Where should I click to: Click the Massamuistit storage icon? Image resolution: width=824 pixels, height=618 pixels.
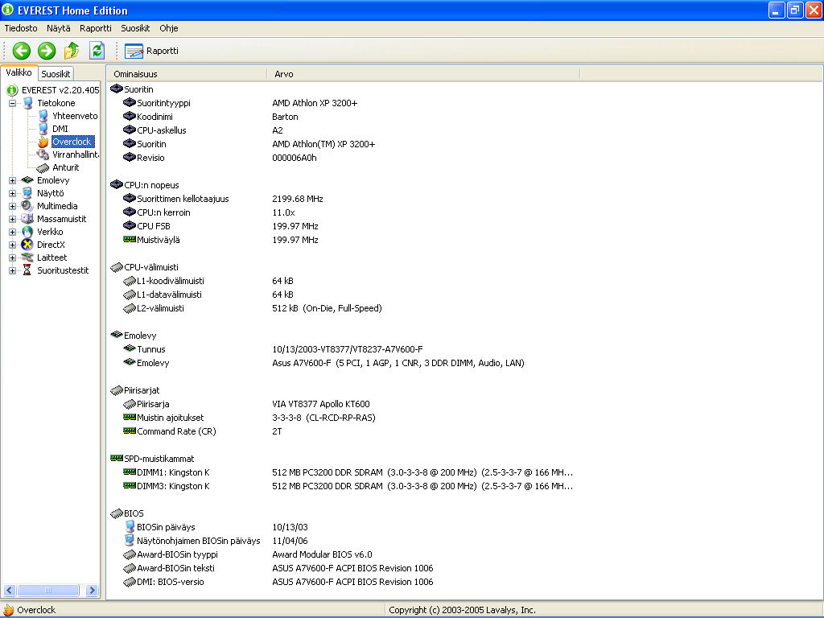click(27, 219)
